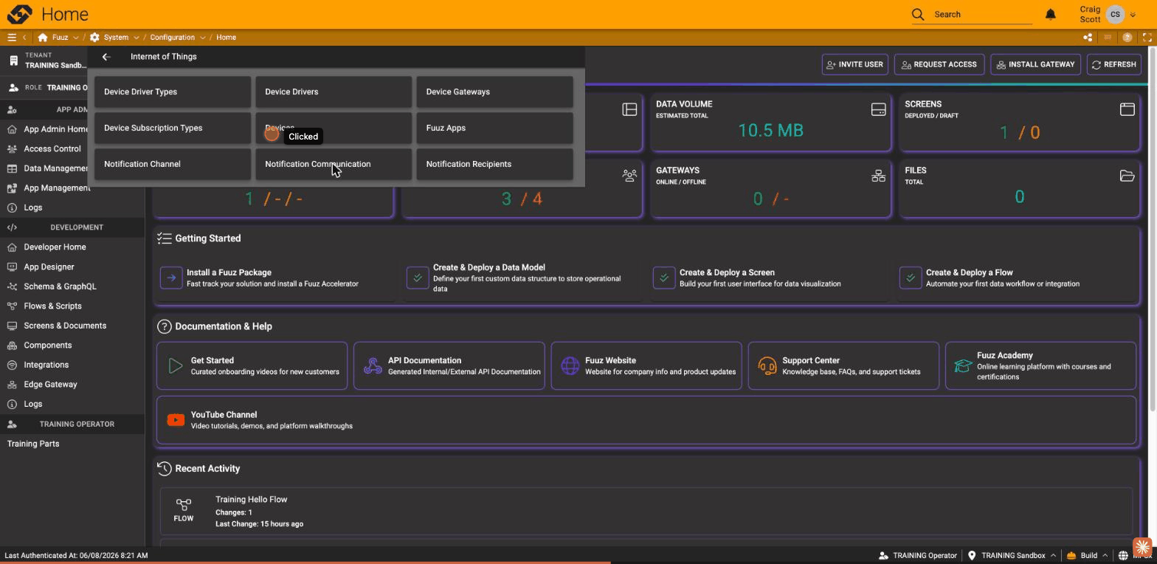
Task: Click the CS user avatar
Action: 1115,14
